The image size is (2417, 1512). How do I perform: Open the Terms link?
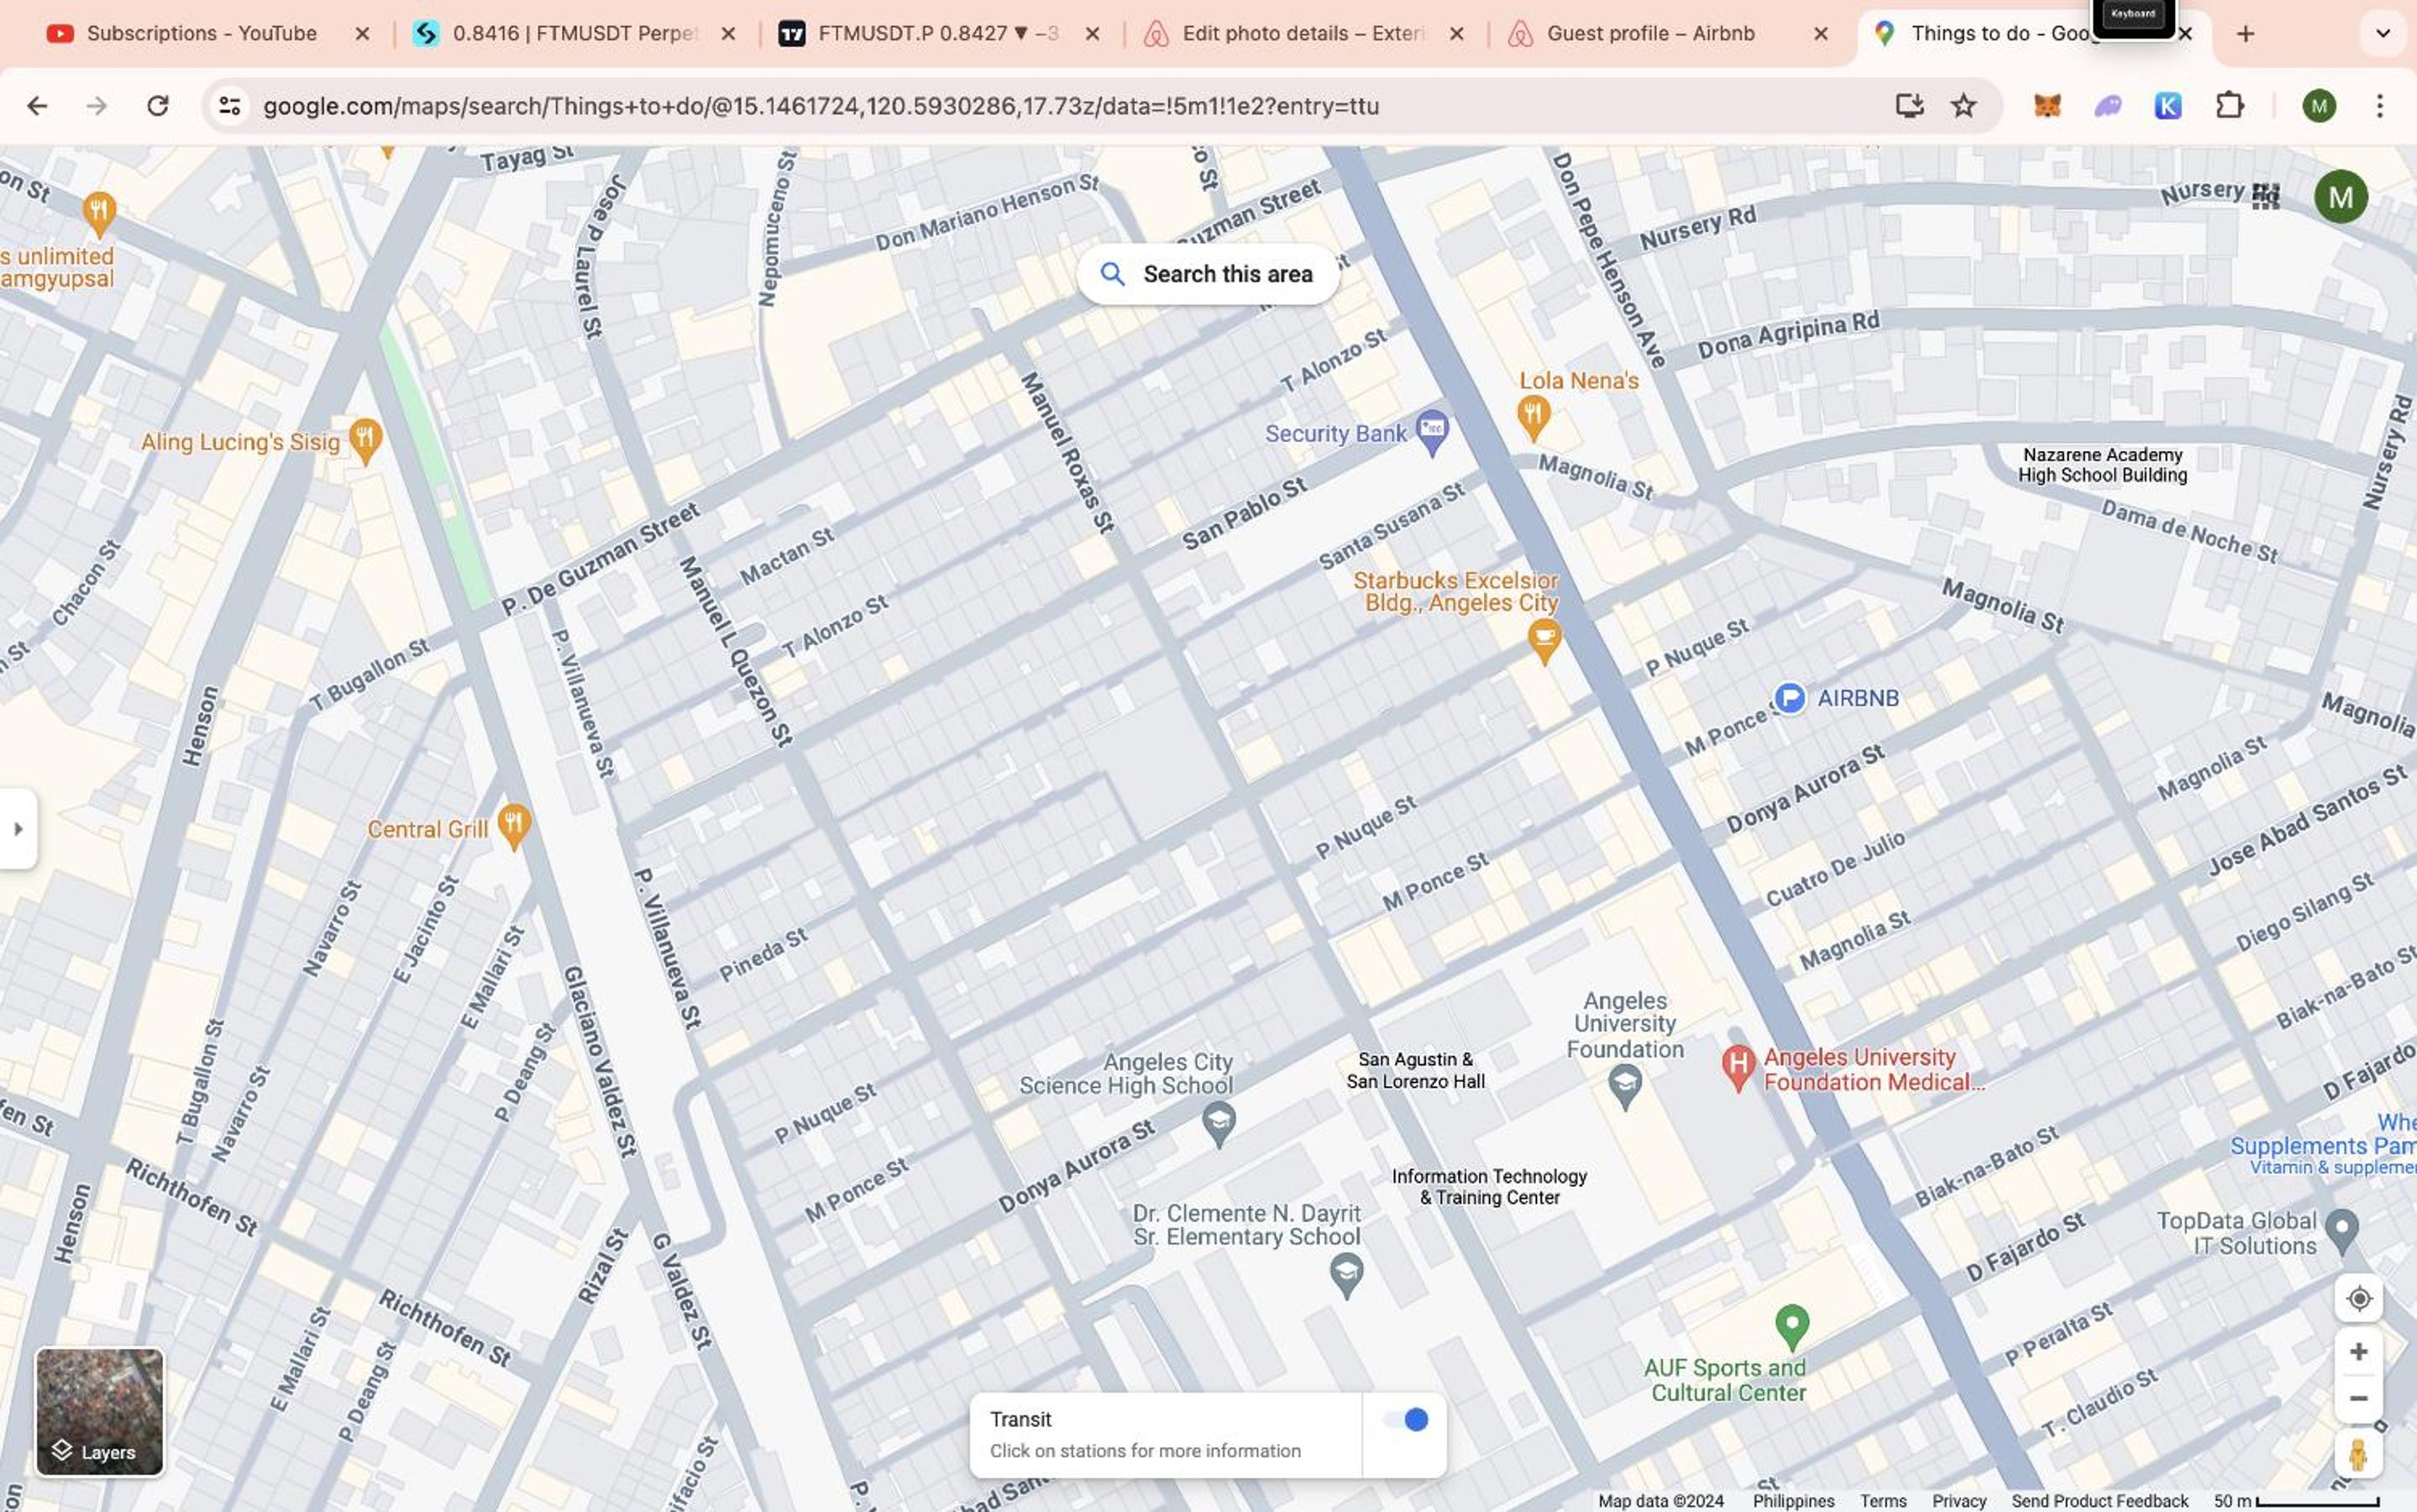(x=1882, y=1501)
